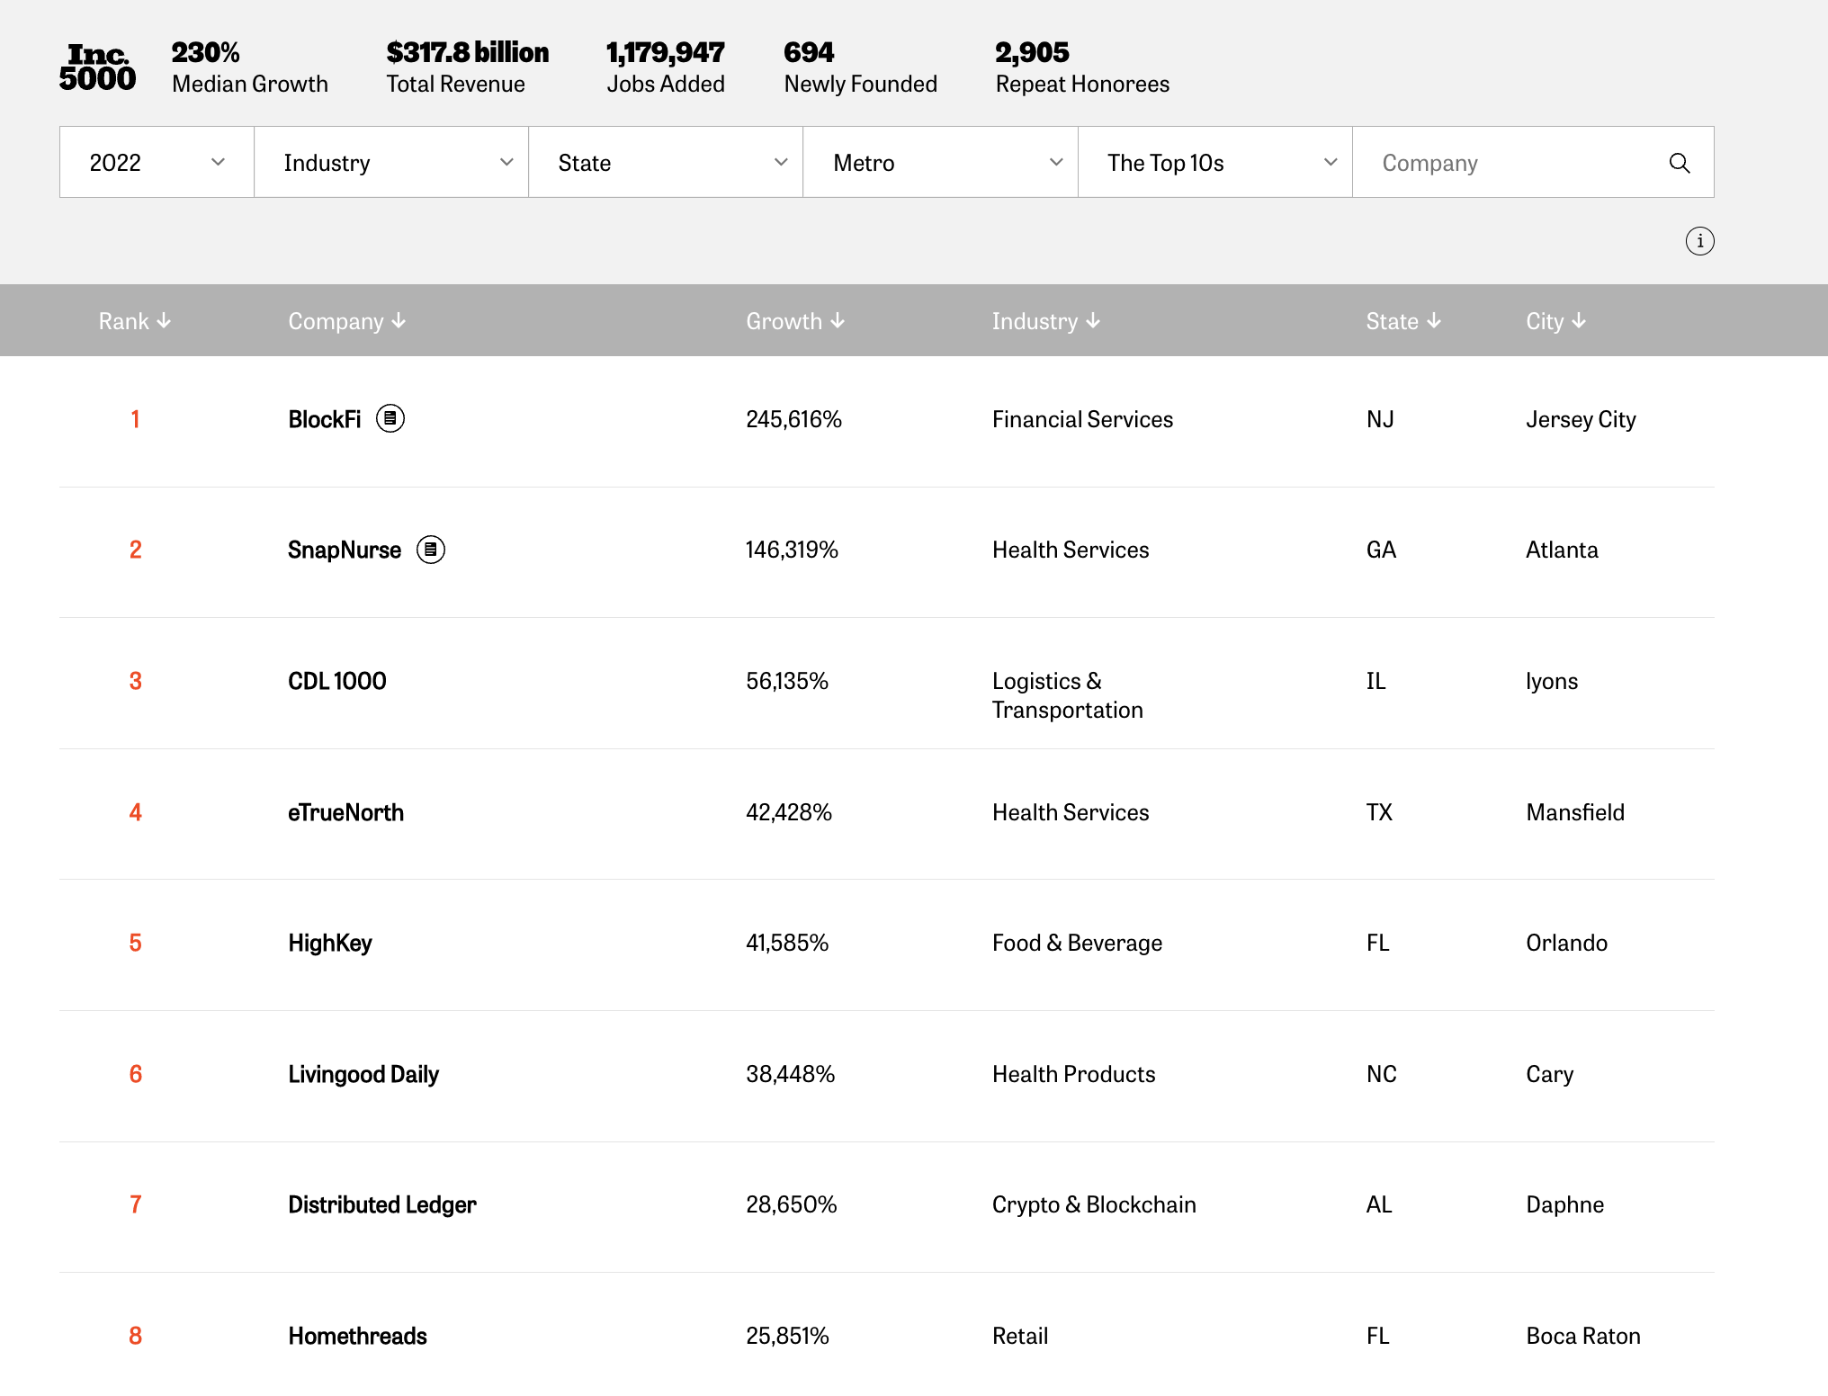Click the 28,650% growth value
1828x1396 pixels.
(792, 1204)
